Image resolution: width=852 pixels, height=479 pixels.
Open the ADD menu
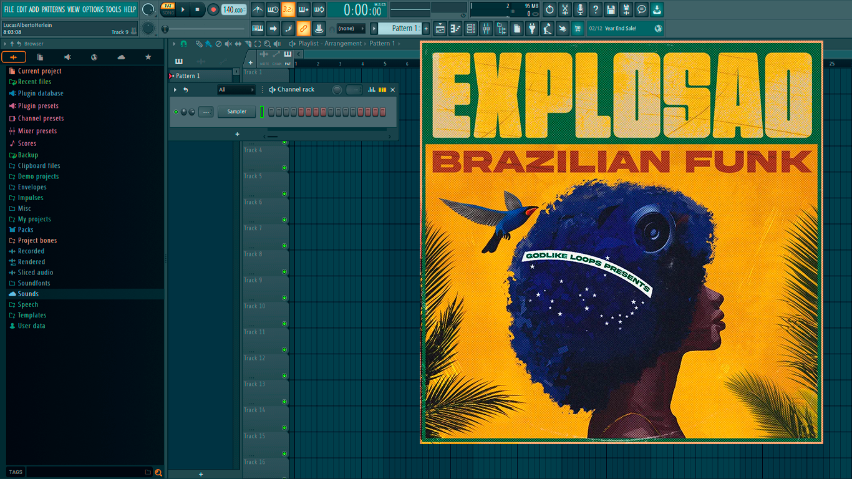click(x=34, y=9)
